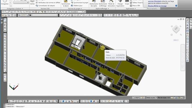This screenshot has height=108, width=192.
Task: Click Charger l'application
Action: (x=120, y=3)
